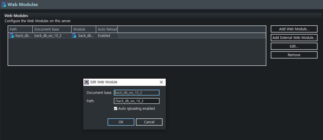Click the Path column header
323x140 pixels.
point(20,29)
